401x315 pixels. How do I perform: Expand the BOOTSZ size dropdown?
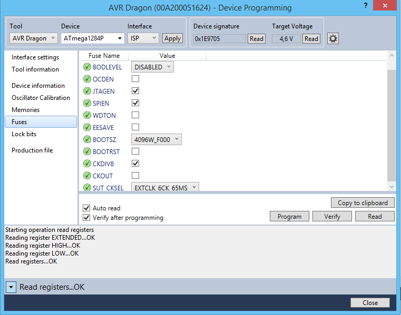pos(156,139)
